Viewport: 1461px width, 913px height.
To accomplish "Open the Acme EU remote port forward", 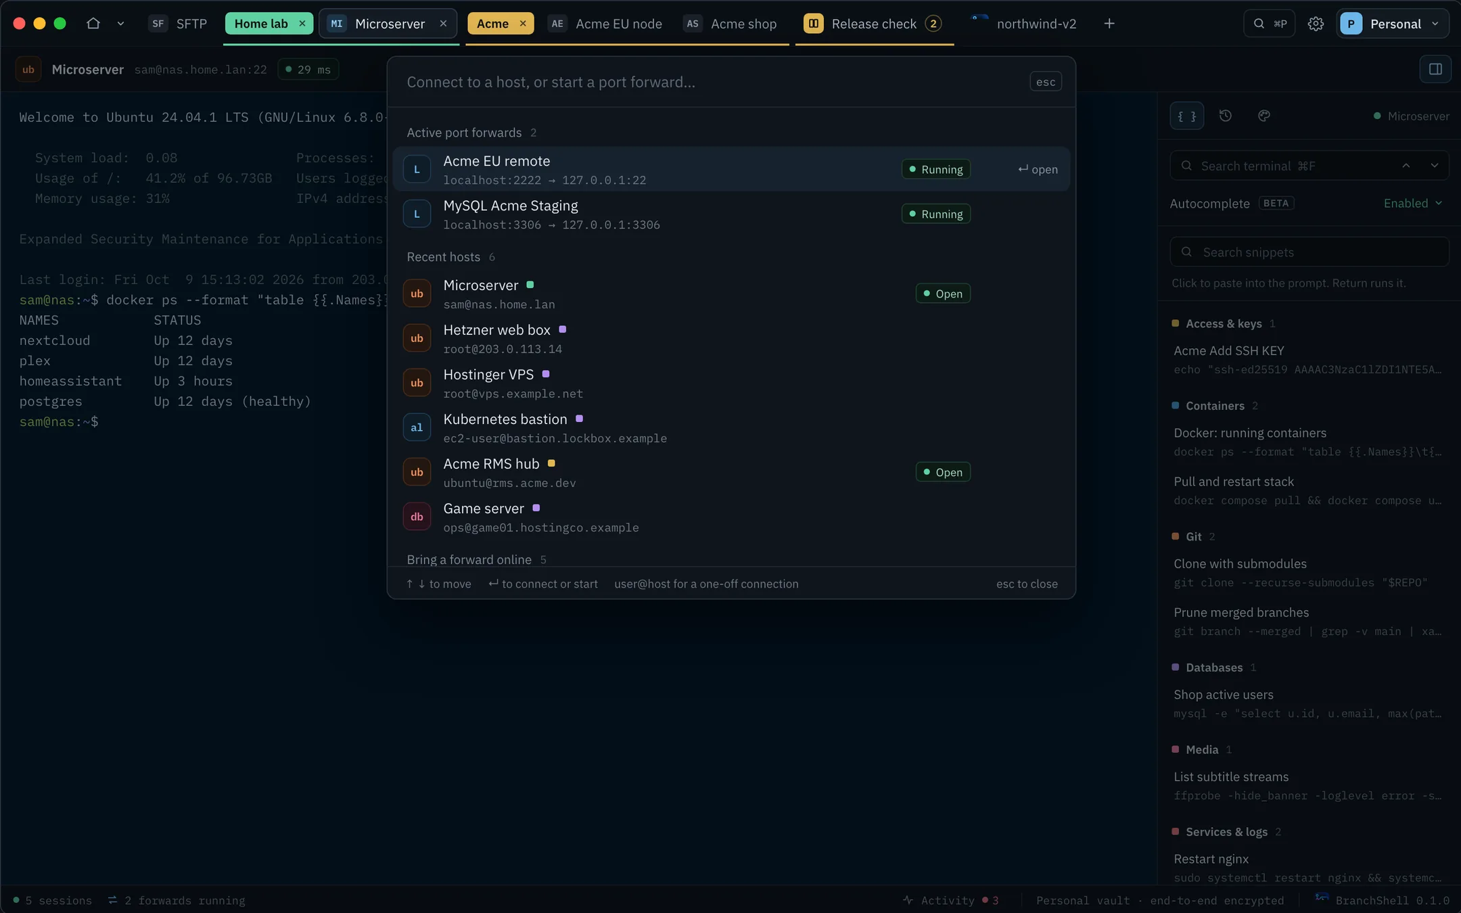I will pyautogui.click(x=731, y=169).
